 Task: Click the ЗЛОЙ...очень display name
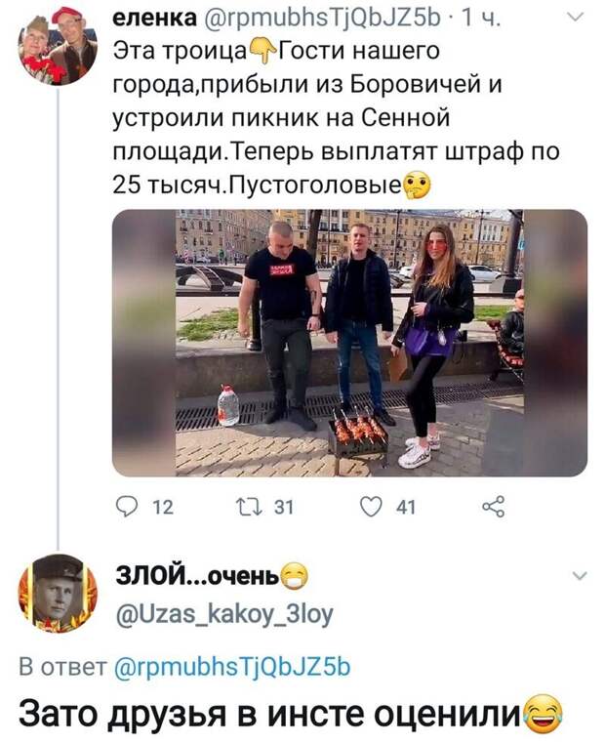(x=197, y=576)
